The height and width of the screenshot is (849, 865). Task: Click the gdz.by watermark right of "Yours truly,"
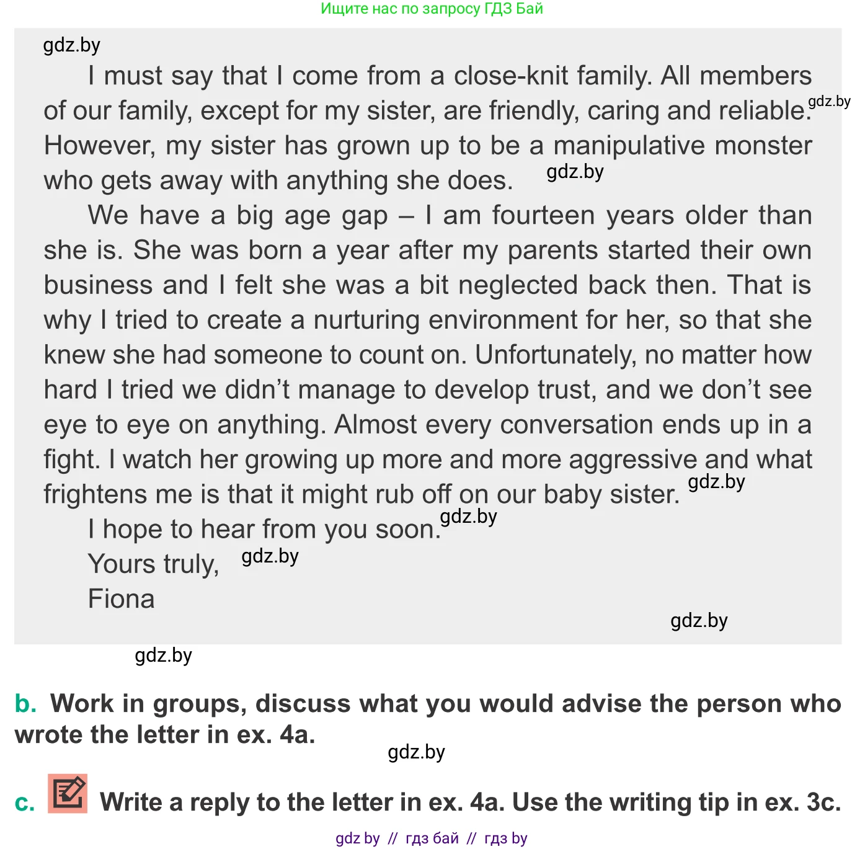270,556
